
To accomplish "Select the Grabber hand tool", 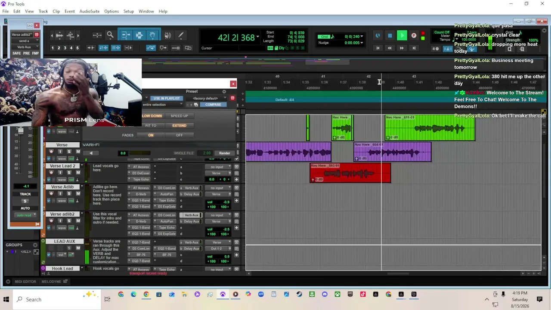I will coord(152,35).
